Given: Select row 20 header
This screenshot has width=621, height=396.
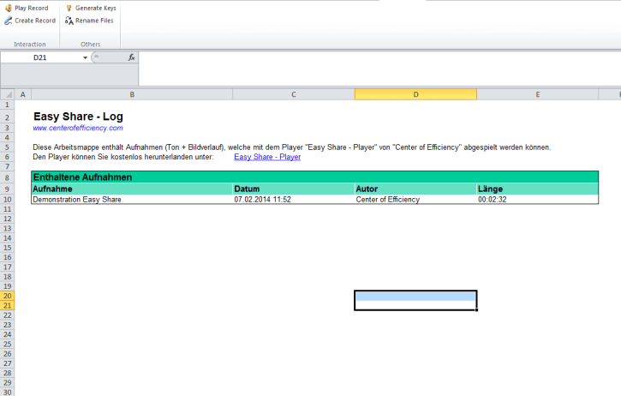Looking at the screenshot, I should [x=7, y=296].
